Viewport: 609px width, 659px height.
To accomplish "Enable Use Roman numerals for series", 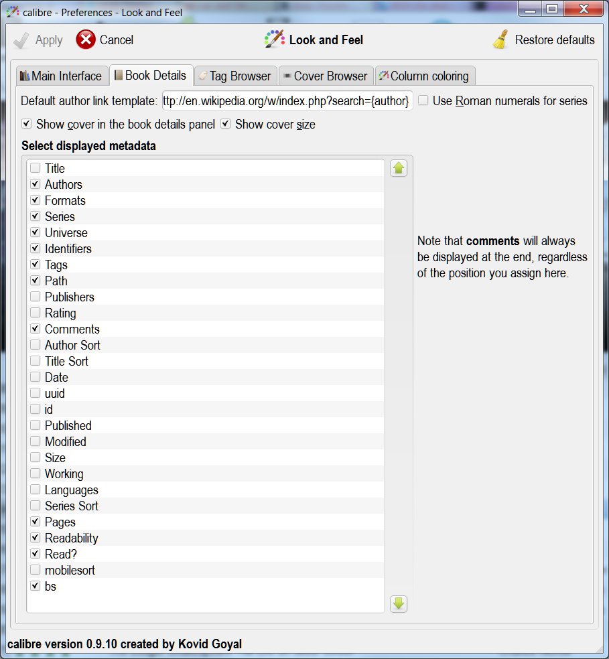I will [x=423, y=100].
